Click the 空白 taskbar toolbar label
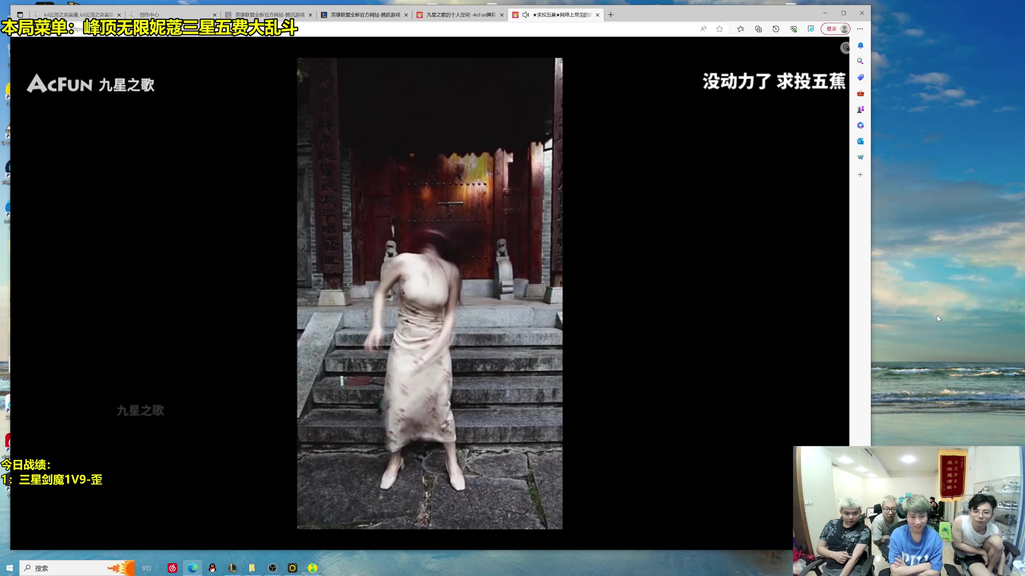Image resolution: width=1025 pixels, height=576 pixels. (x=147, y=568)
